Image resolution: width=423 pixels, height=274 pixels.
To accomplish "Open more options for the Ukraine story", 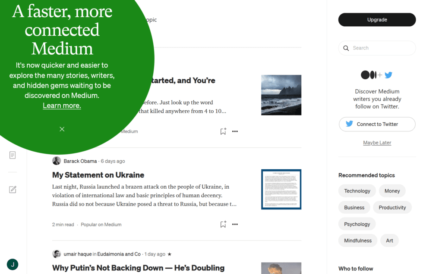I will [235, 224].
